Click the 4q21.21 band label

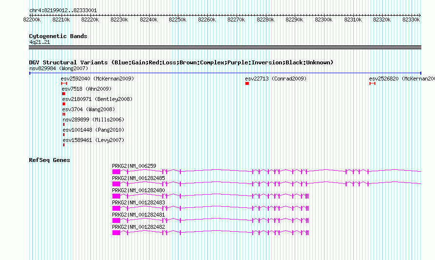pyautogui.click(x=40, y=42)
